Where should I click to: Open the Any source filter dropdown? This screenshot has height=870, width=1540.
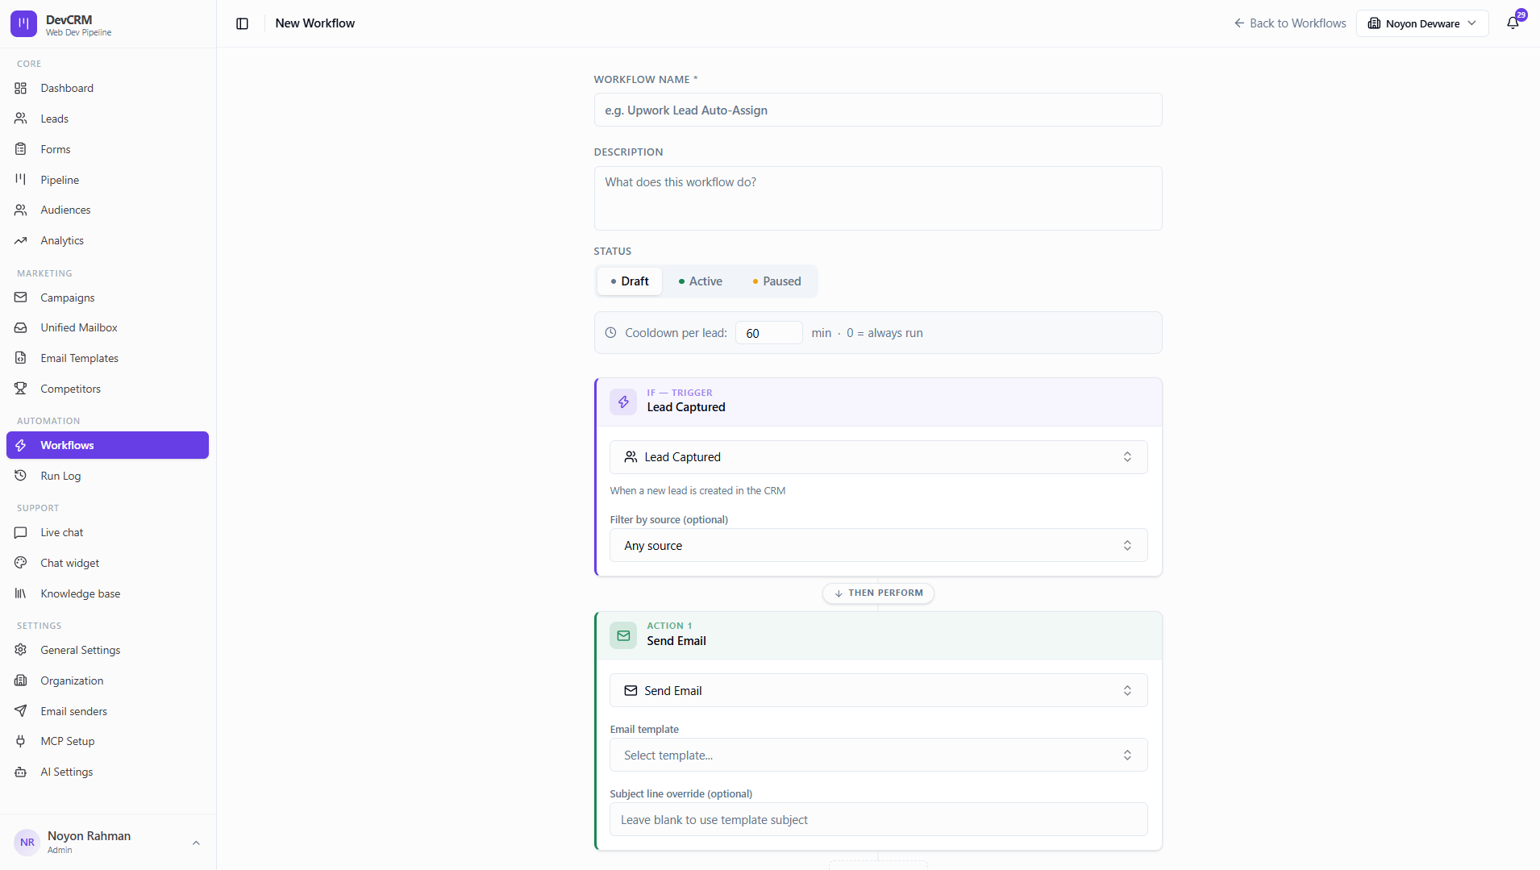click(x=878, y=546)
